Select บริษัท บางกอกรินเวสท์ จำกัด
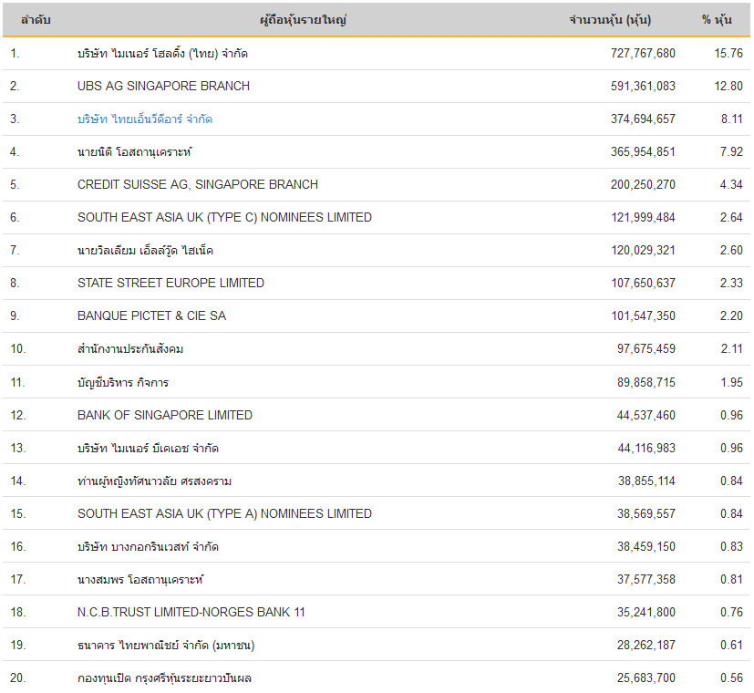The image size is (754, 693). [x=148, y=547]
